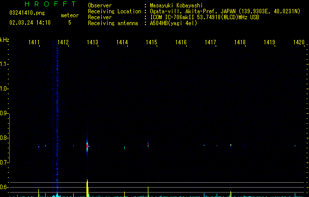Click the 1416 time axis label
The height and width of the screenshot is (197, 309).
[181, 42]
